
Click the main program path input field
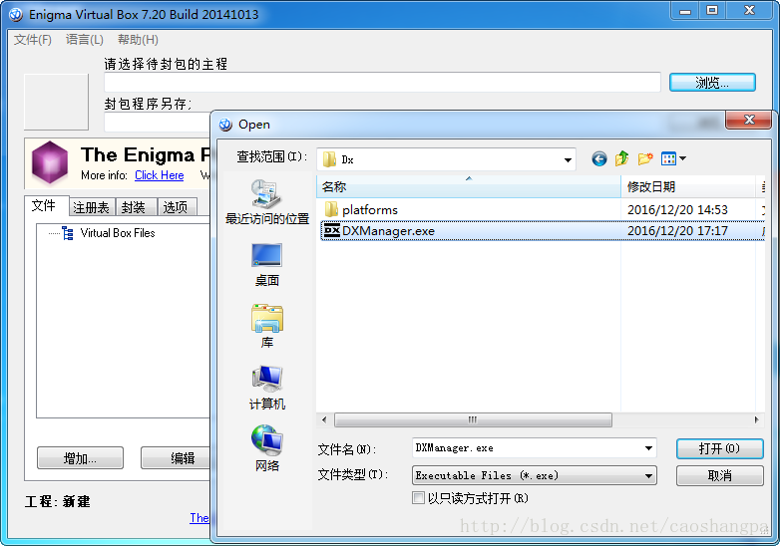pyautogui.click(x=382, y=82)
